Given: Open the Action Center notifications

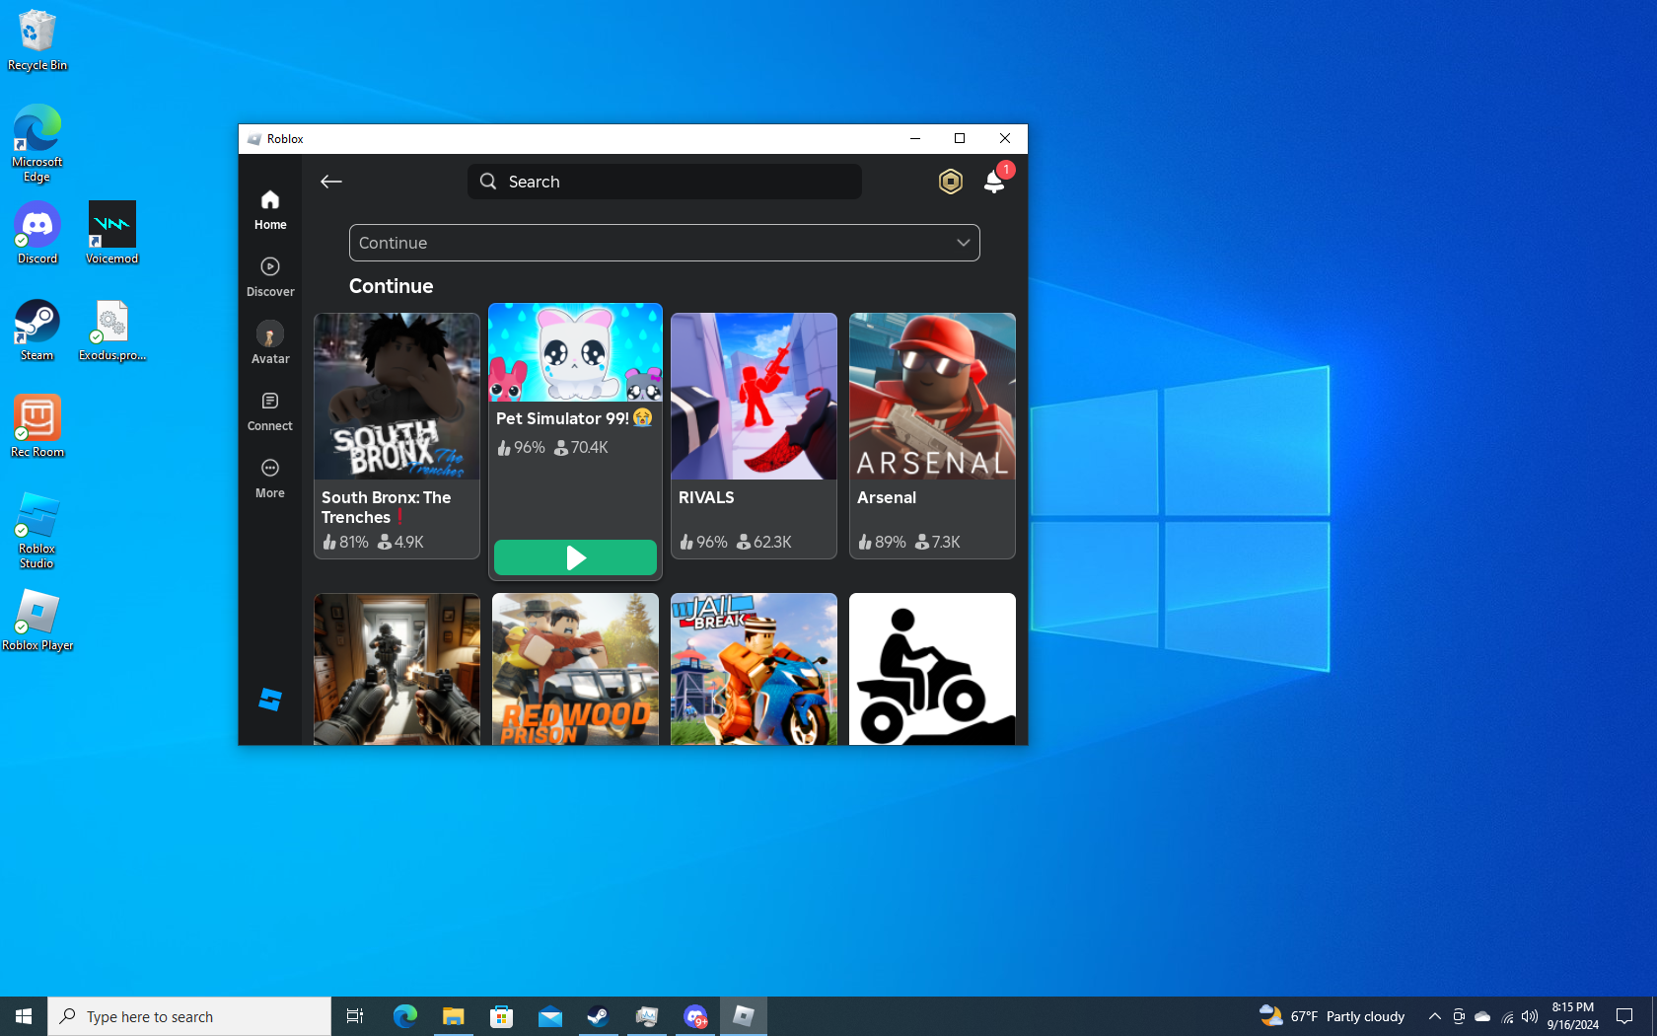Looking at the screenshot, I should coord(1624,1016).
